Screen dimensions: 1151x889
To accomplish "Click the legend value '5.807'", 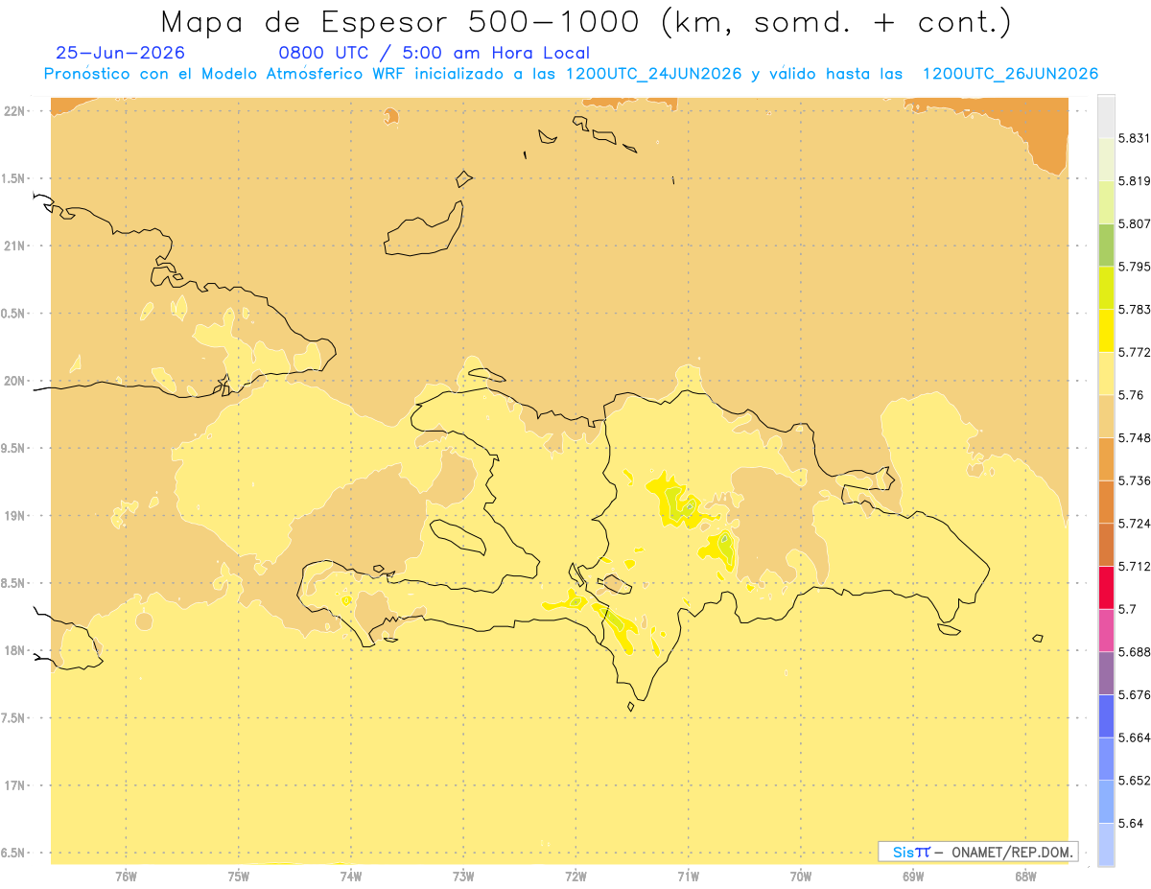I will (x=1134, y=223).
